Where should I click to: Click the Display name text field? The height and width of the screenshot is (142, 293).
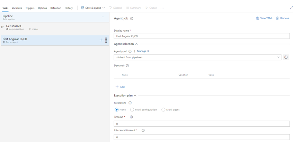click(x=202, y=36)
